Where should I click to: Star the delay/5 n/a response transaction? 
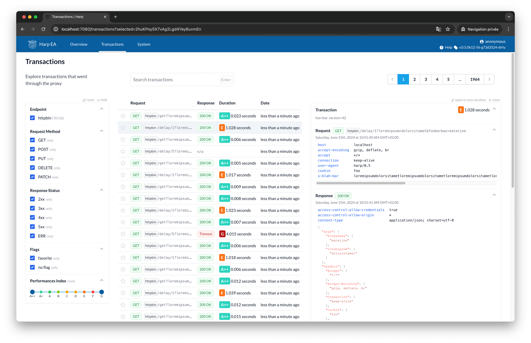[x=123, y=151]
